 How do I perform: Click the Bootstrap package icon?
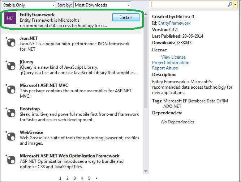(10, 113)
